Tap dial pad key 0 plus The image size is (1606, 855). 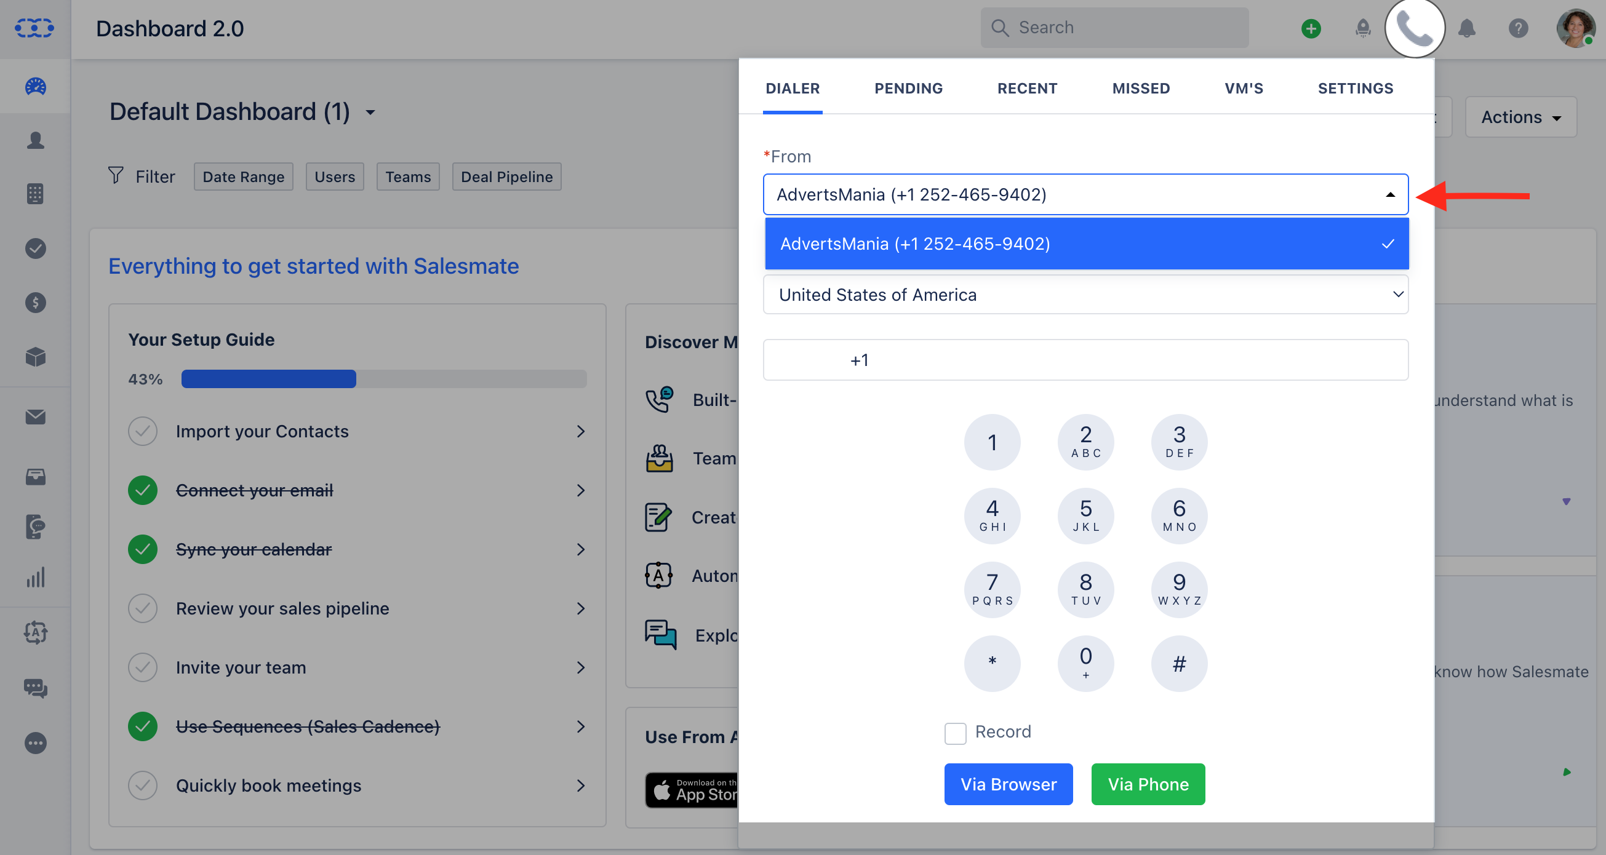[1085, 663]
